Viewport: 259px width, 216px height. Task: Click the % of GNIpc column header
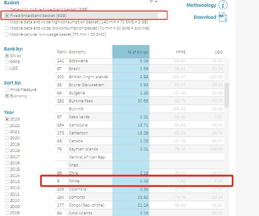[131, 52]
